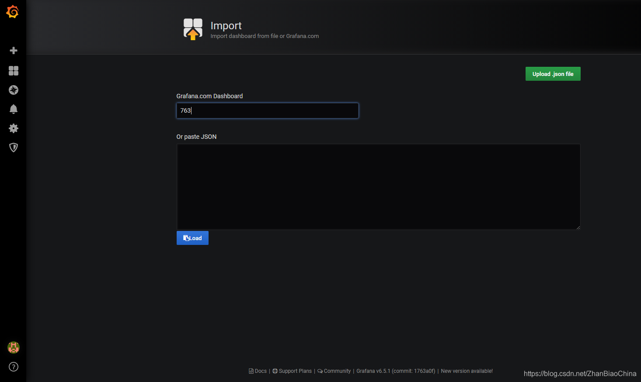This screenshot has width=641, height=382.
Task: Open the Server Admin shield icon
Action: 14,148
